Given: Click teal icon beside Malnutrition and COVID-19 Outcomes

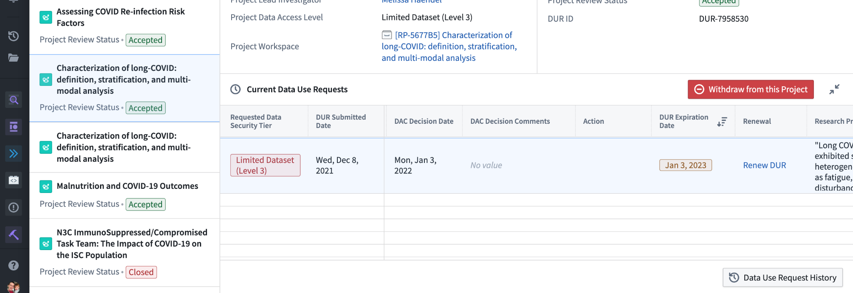Looking at the screenshot, I should [46, 186].
